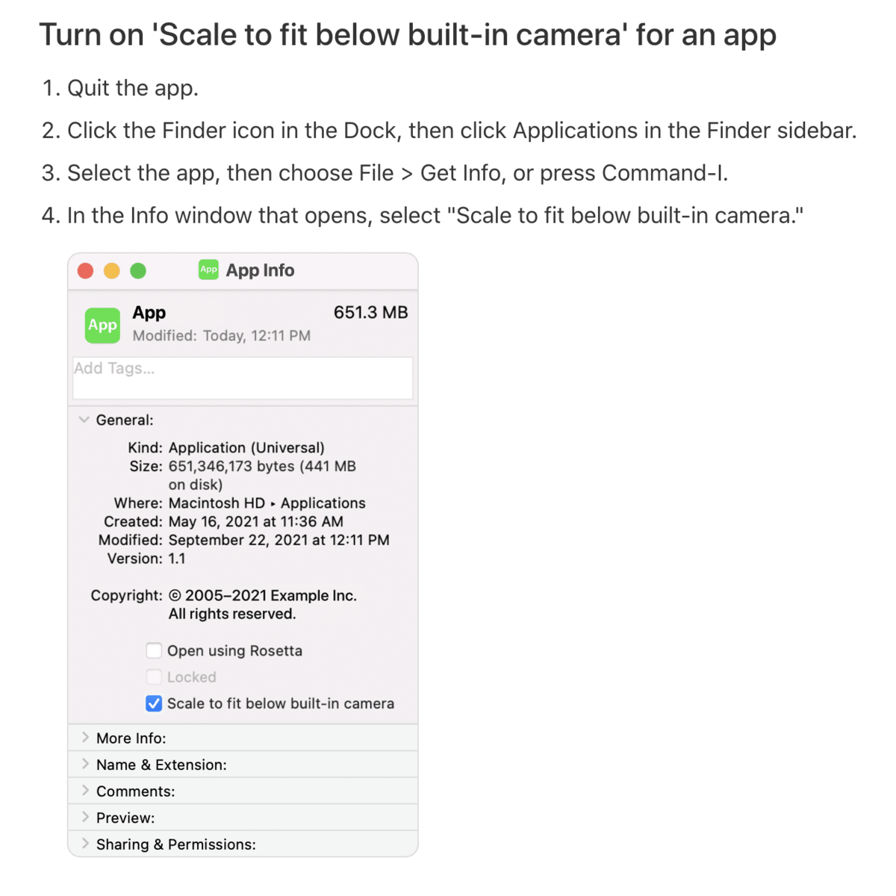Collapse the General section
Screen dimensions: 896x896
84,420
